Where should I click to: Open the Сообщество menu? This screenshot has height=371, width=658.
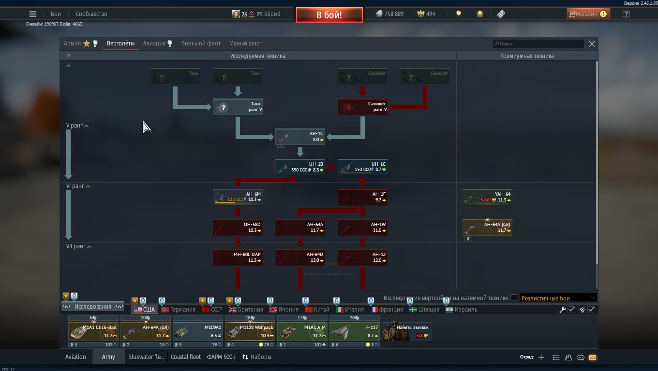click(91, 14)
